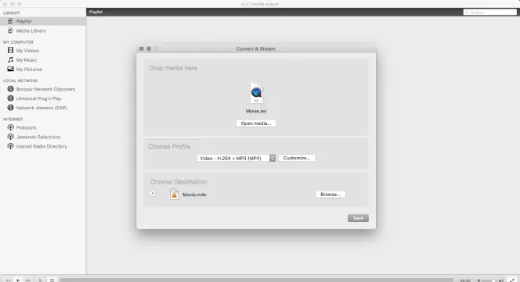
Task: Click the Podcasts label
Action: click(x=26, y=127)
